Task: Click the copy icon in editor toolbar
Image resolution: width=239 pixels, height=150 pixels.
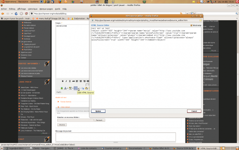Action: click(x=82, y=88)
